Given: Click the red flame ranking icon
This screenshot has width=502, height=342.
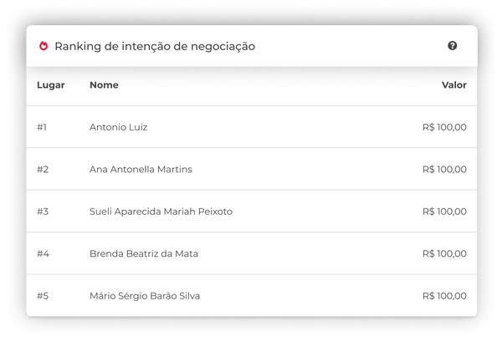Looking at the screenshot, I should click(44, 47).
